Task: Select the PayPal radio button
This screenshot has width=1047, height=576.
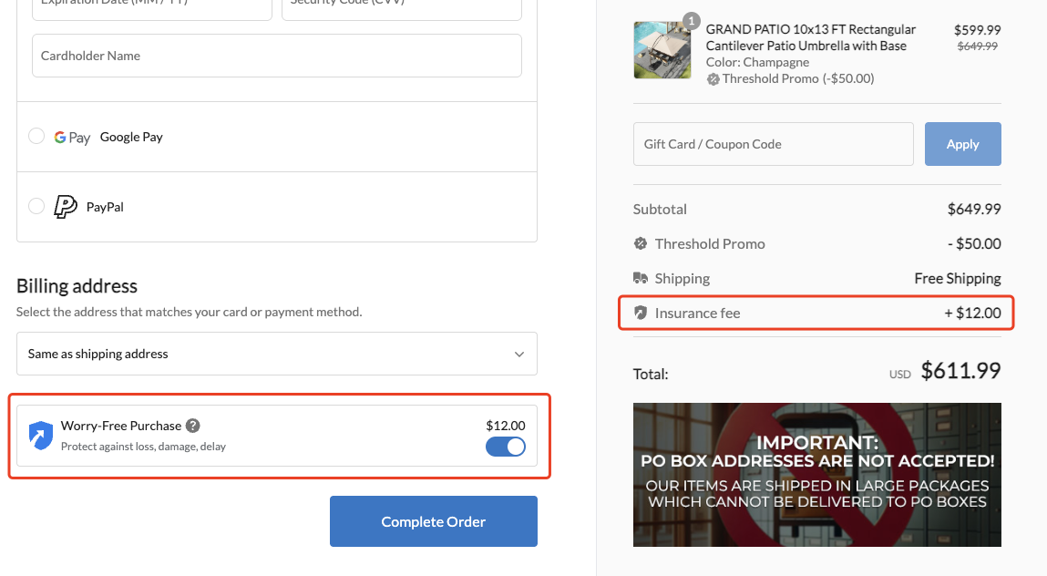Action: pyautogui.click(x=36, y=206)
